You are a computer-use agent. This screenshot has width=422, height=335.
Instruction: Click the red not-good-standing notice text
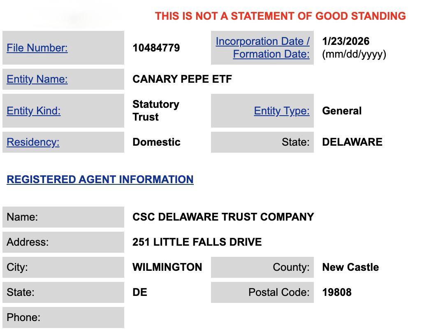pos(280,16)
